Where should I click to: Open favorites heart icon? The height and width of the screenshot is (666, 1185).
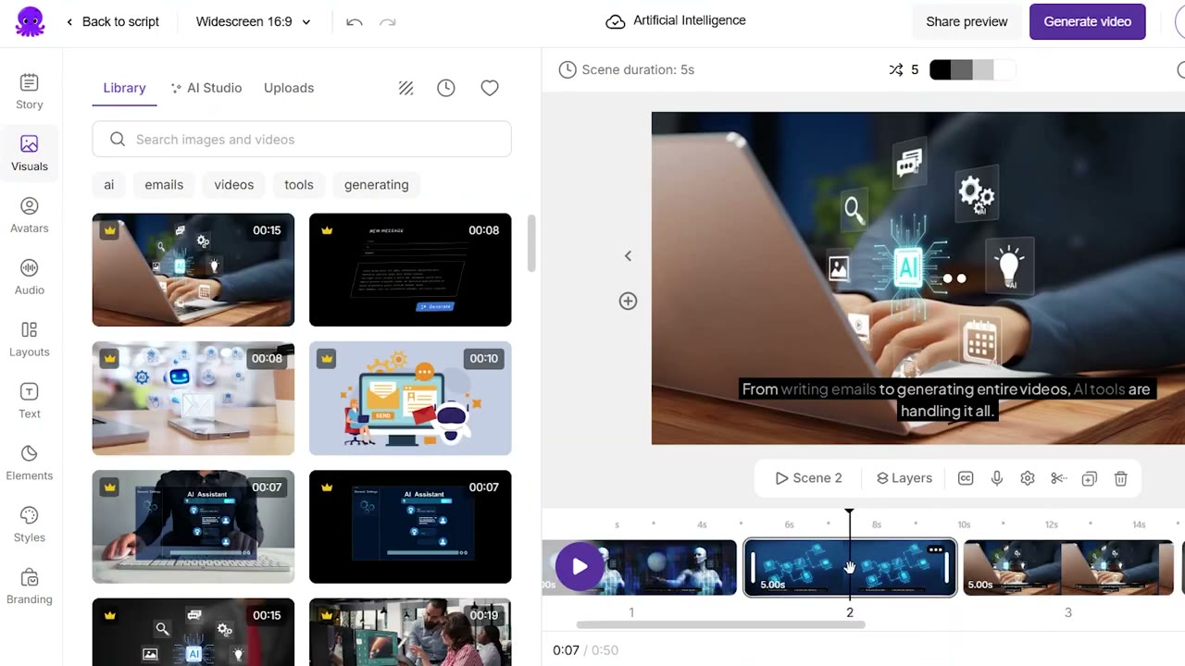[x=490, y=88]
